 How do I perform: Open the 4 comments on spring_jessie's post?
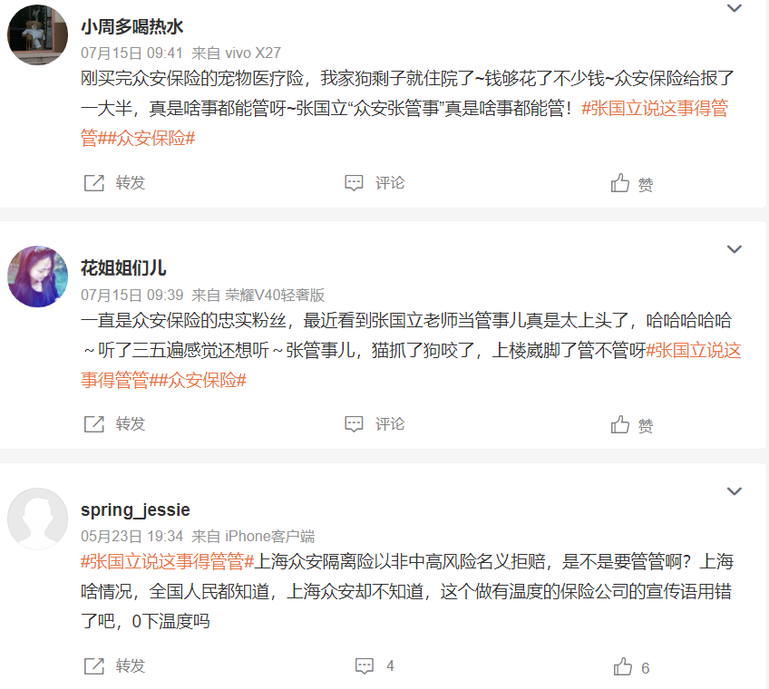pos(365,666)
